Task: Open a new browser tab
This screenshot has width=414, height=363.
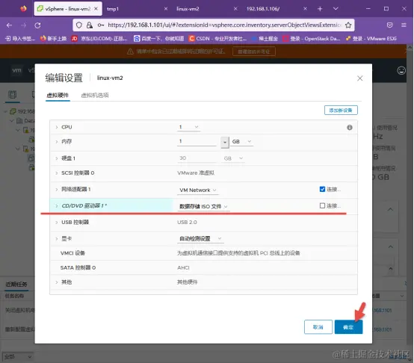Action: coord(320,9)
